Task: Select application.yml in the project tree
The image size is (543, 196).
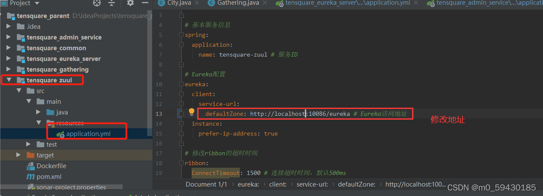Action: 88,134
